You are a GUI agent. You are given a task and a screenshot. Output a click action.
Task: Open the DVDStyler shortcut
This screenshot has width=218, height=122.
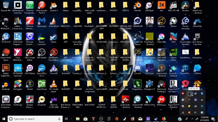pyautogui.click(x=150, y=6)
